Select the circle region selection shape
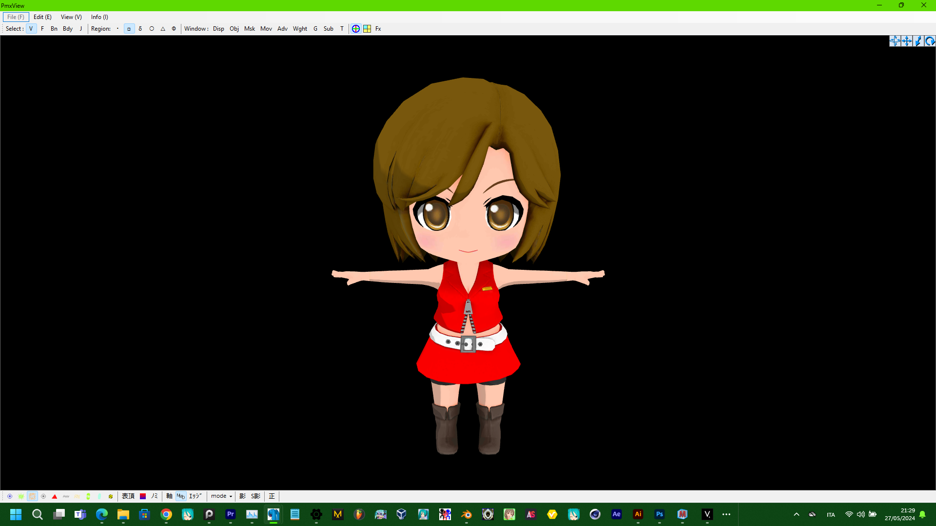This screenshot has height=526, width=936. point(152,29)
